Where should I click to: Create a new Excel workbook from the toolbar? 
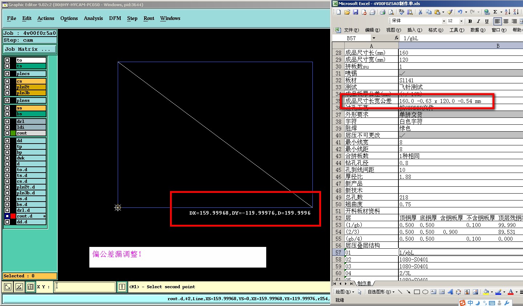pyautogui.click(x=338, y=12)
